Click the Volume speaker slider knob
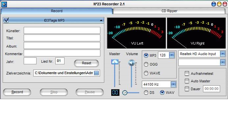The width and height of the screenshot is (228, 126). click(x=132, y=63)
